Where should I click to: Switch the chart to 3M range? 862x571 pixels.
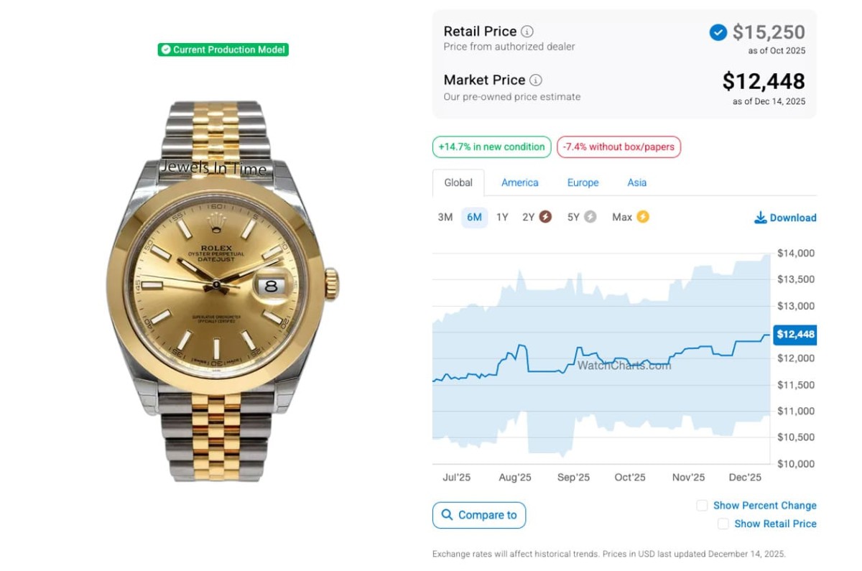click(x=445, y=217)
